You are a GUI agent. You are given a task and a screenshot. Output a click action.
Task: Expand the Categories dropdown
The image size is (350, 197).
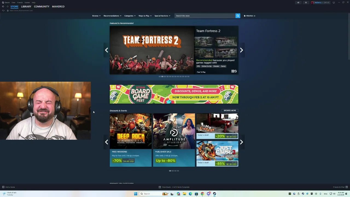pos(130,16)
